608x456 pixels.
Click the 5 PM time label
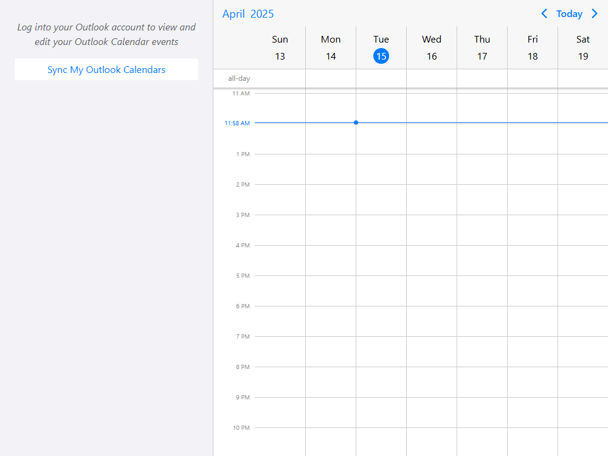coord(243,275)
